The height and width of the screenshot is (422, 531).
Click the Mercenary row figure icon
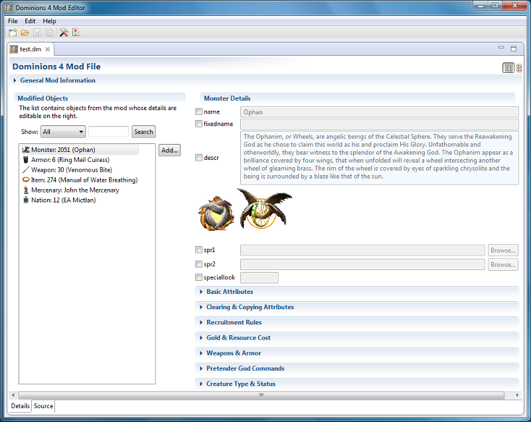pos(26,190)
